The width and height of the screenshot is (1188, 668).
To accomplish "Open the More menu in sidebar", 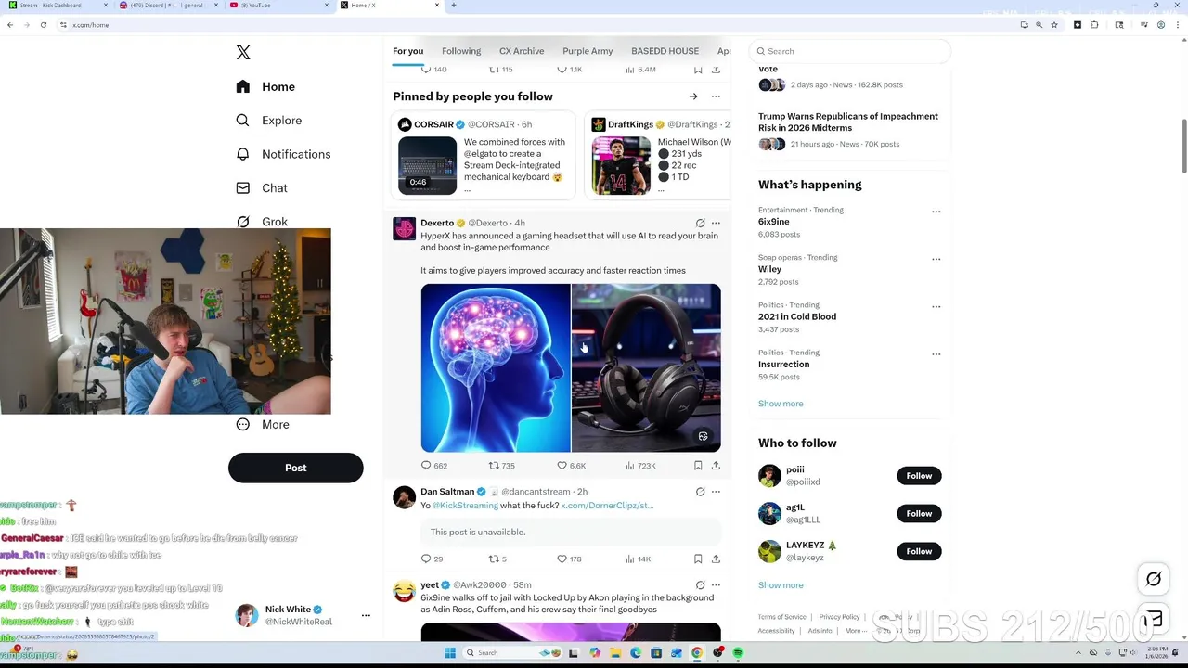I will pyautogui.click(x=263, y=425).
